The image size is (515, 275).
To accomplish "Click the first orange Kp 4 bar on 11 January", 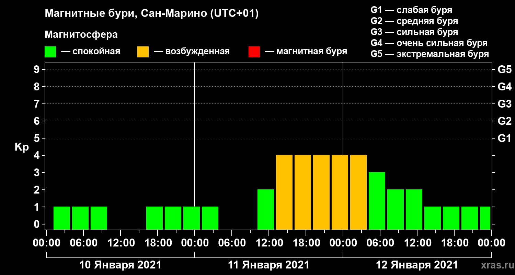I will (284, 192).
